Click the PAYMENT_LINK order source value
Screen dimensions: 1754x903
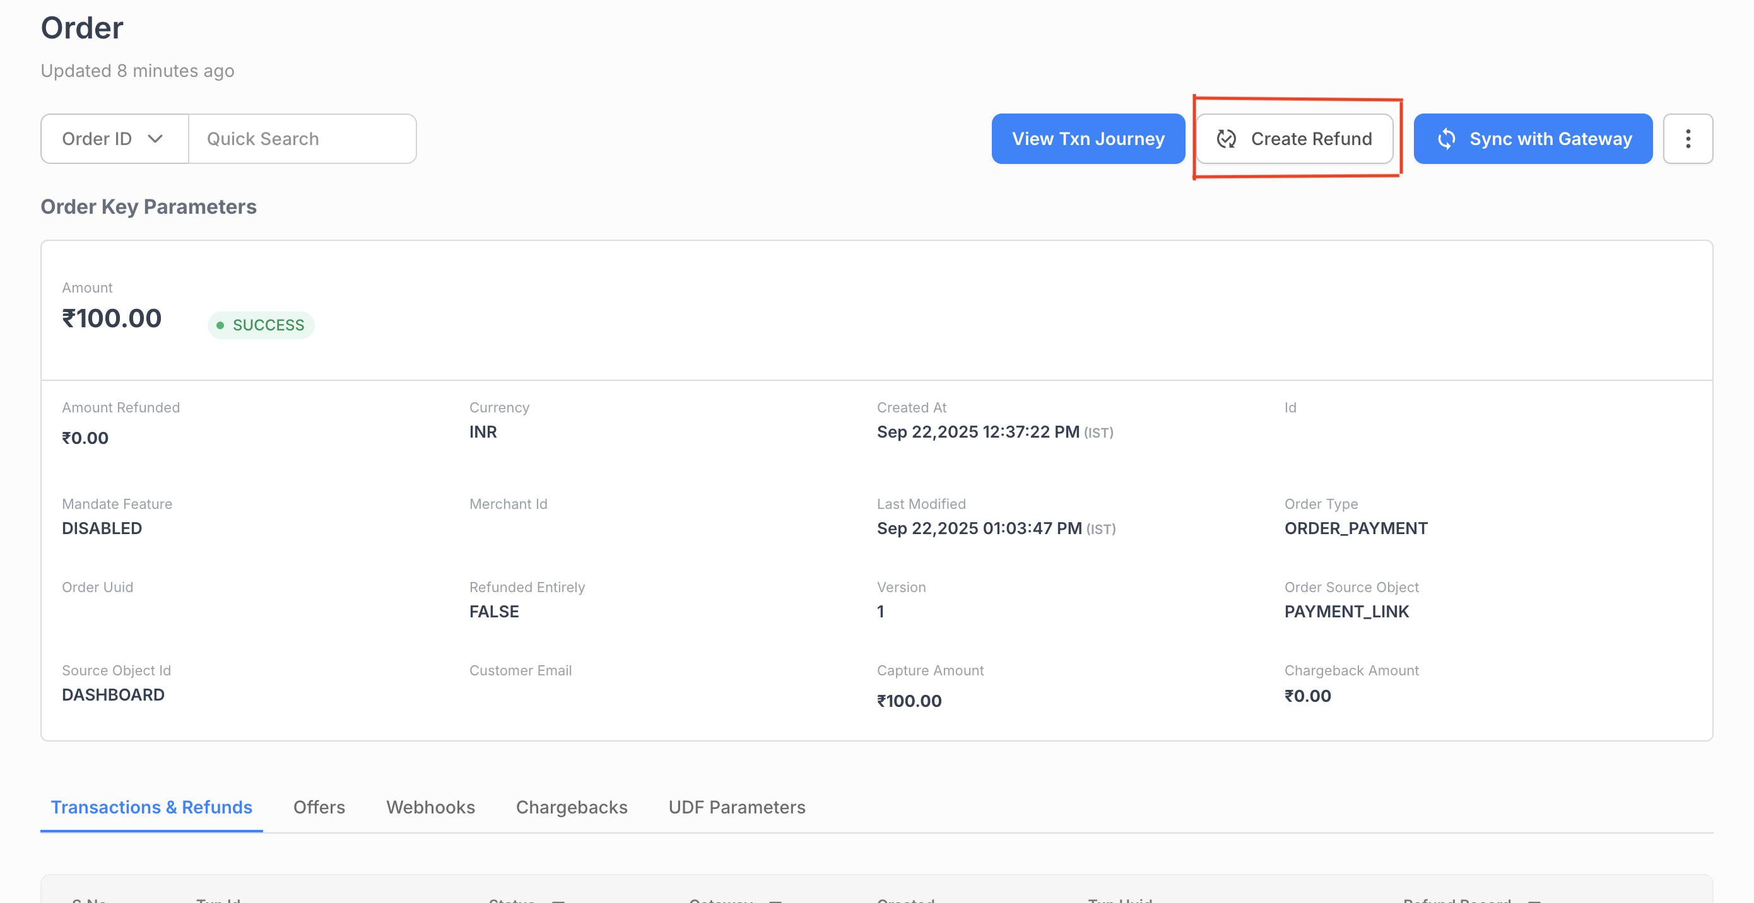[1346, 611]
